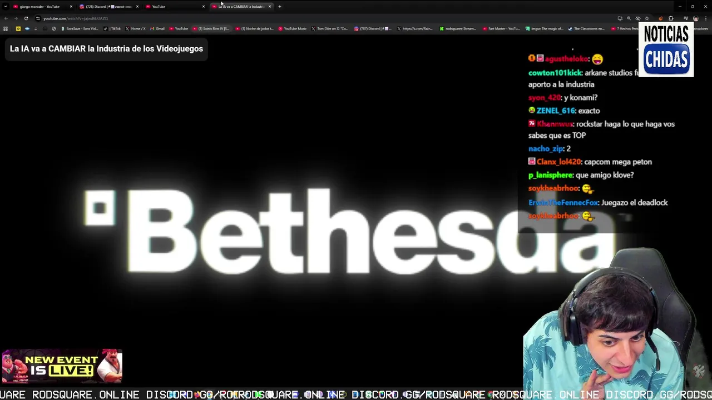Bookmark this page with the star icon
Viewport: 712px width, 400px height.
coord(647,18)
